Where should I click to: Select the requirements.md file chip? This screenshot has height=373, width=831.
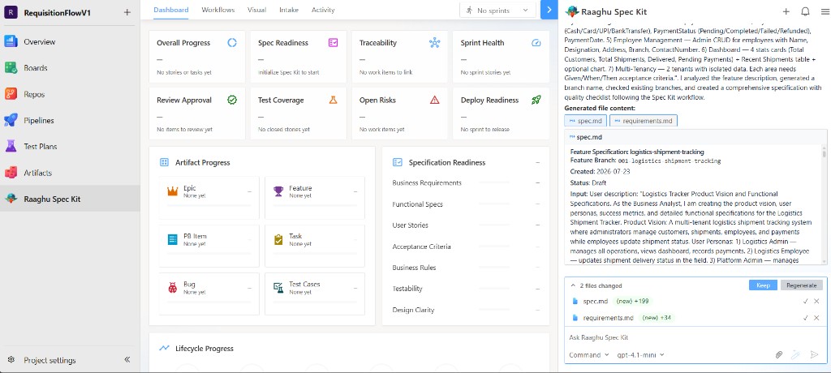644,121
